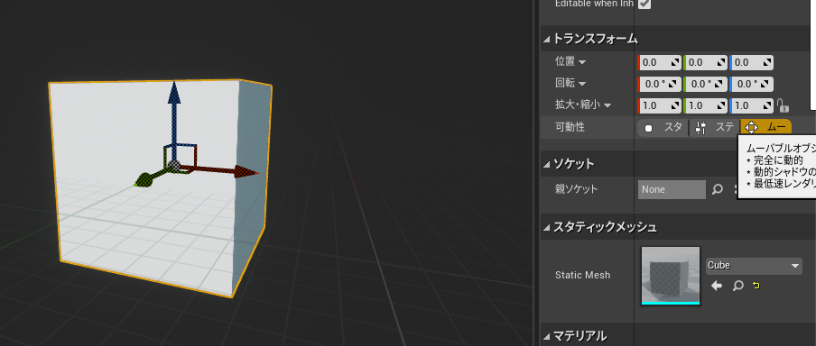Collapse the マテリアル section
The image size is (816, 346).
tap(546, 336)
